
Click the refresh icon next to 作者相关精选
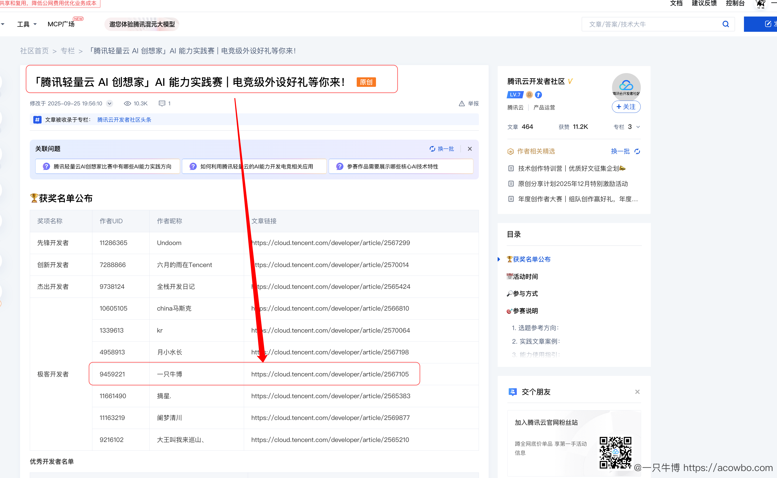637,151
